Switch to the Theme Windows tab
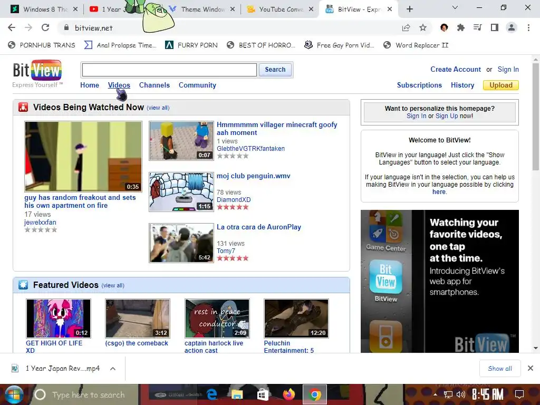540x405 pixels. click(202, 9)
